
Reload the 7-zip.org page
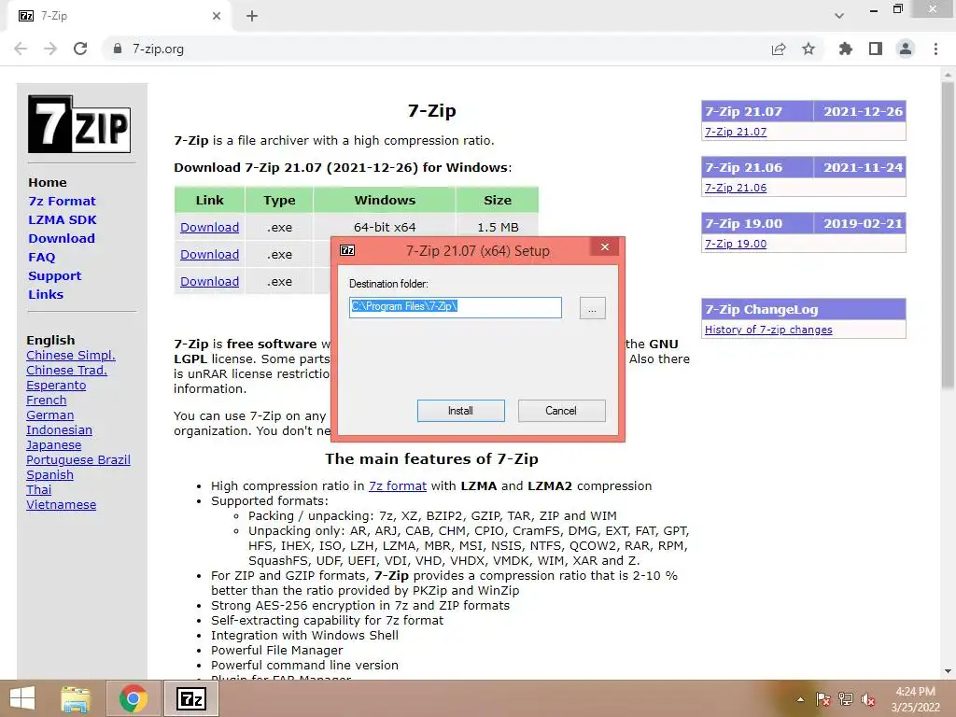80,49
